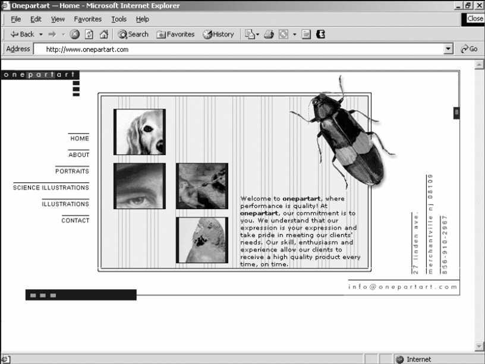Show the History pane
This screenshot has width=485, height=364.
coord(218,34)
